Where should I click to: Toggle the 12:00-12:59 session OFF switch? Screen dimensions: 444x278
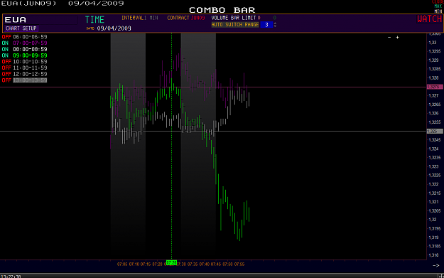(x=6, y=74)
